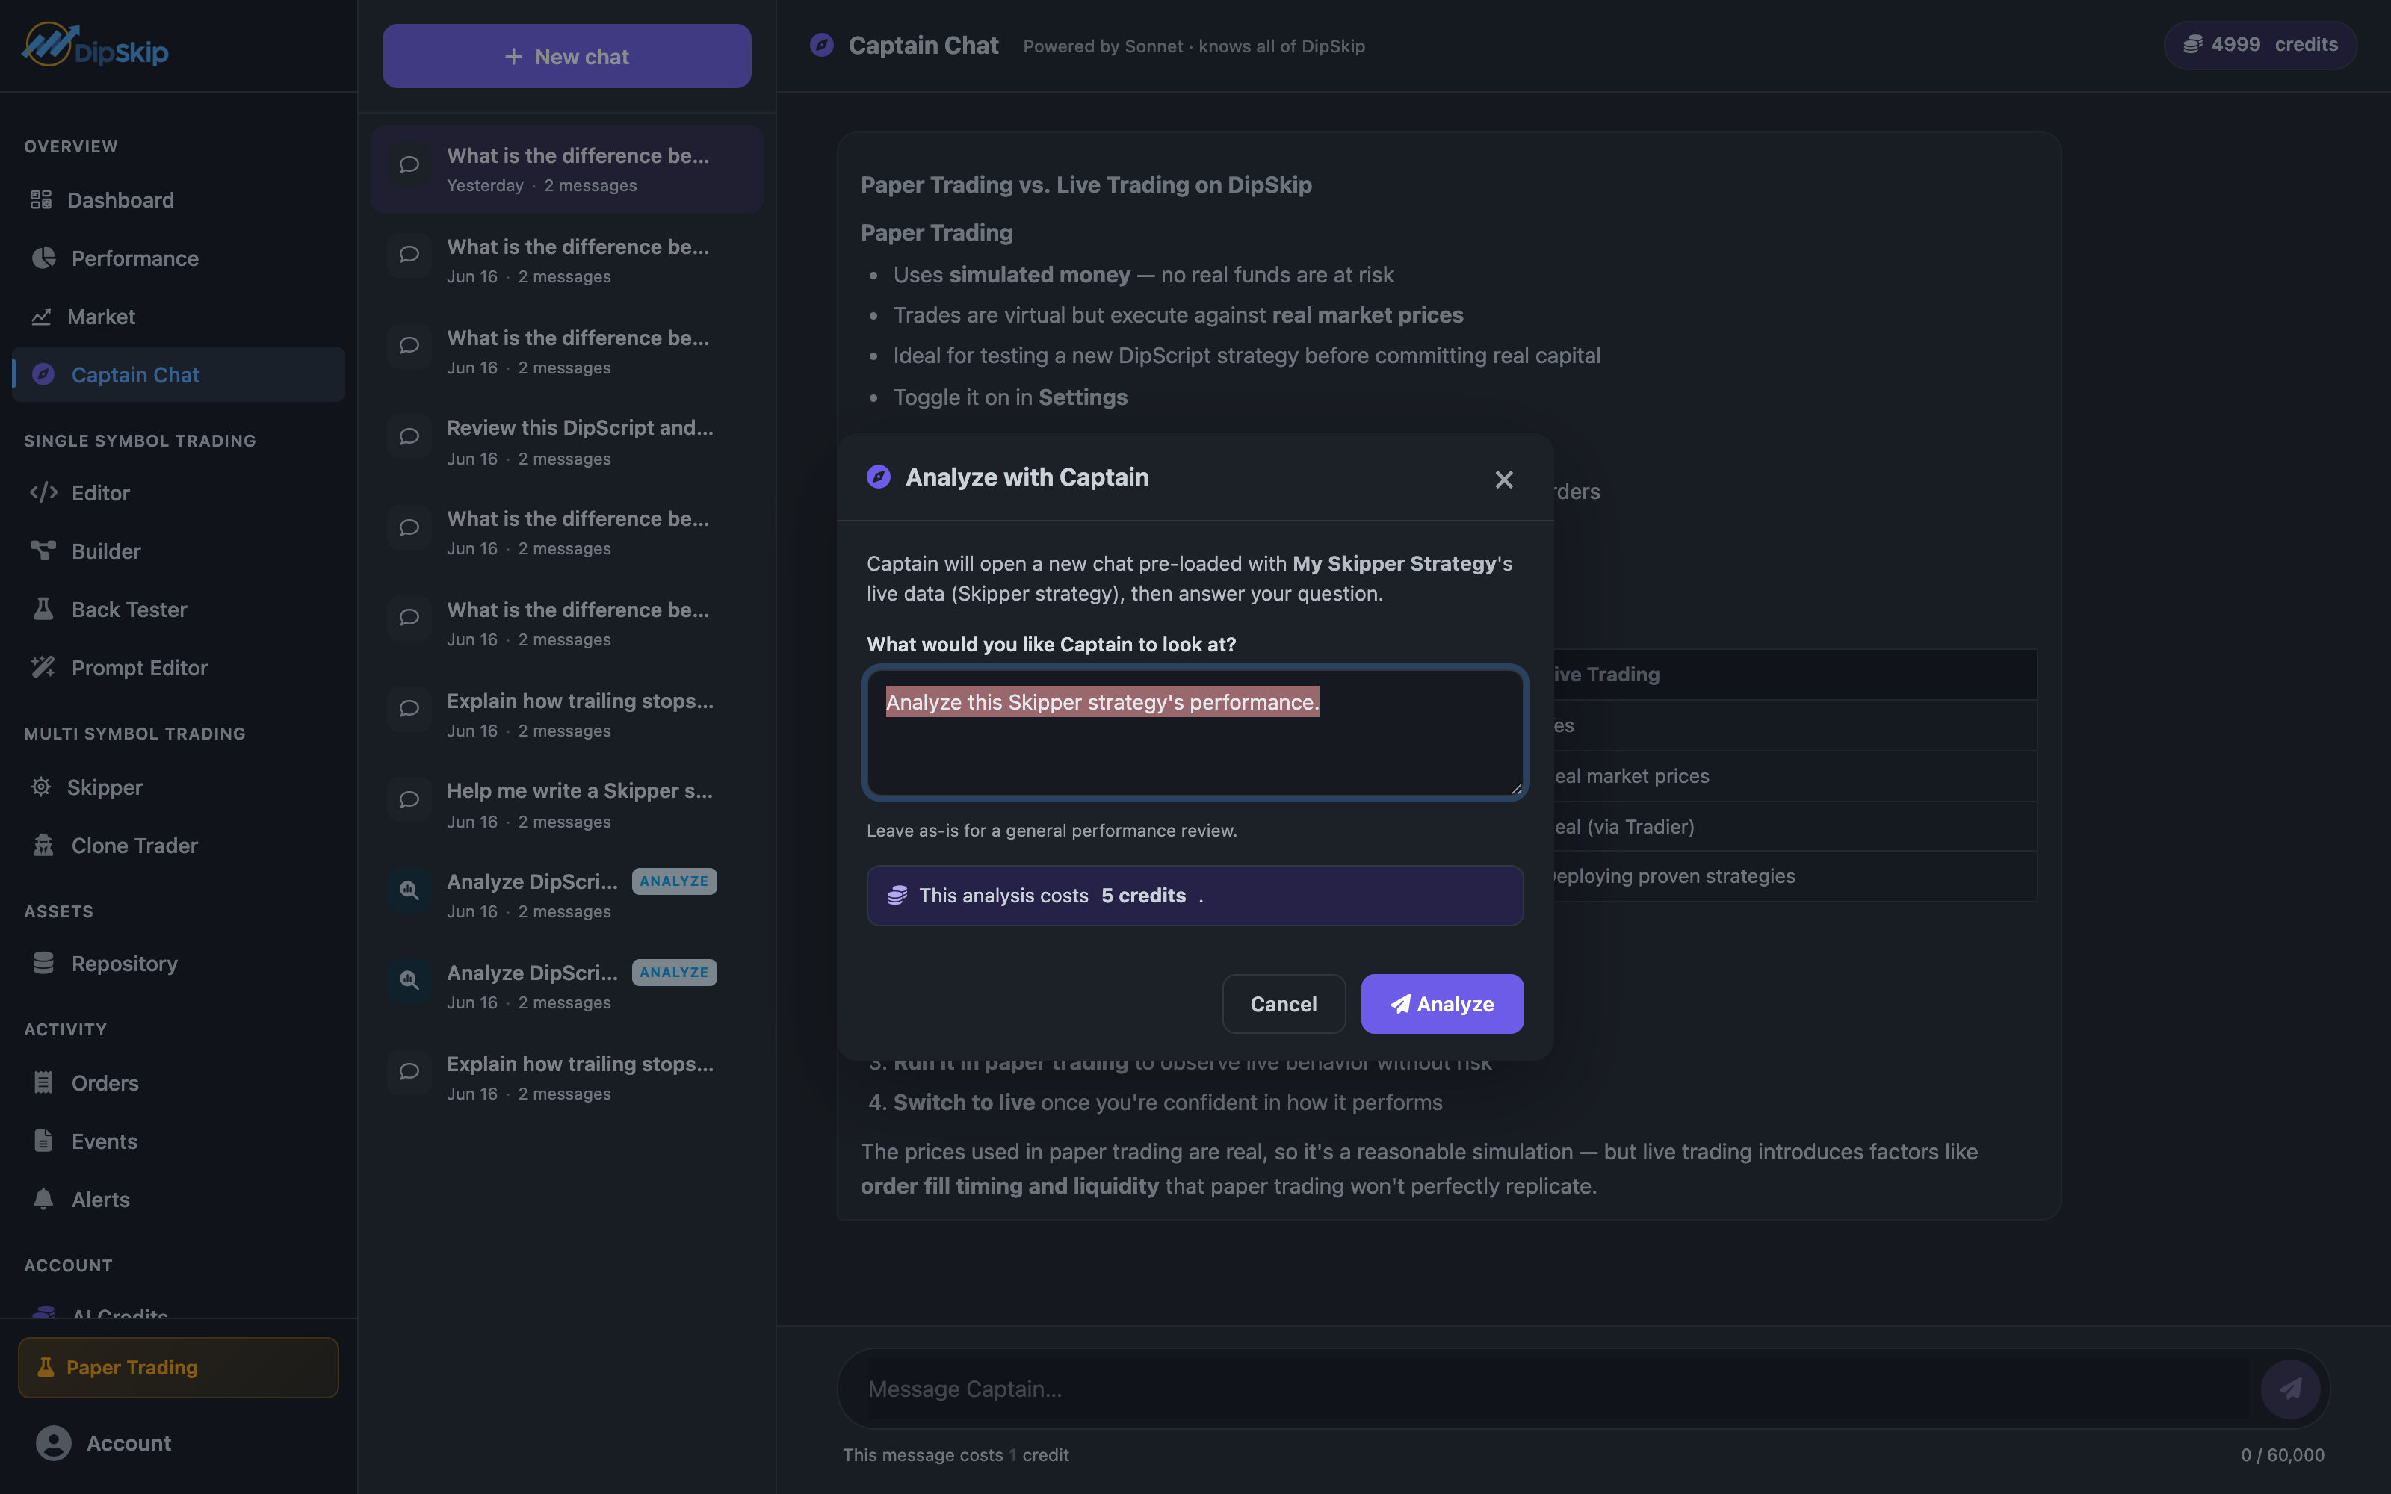2391x1494 pixels.
Task: Open the Builder nodes icon
Action: (43, 551)
